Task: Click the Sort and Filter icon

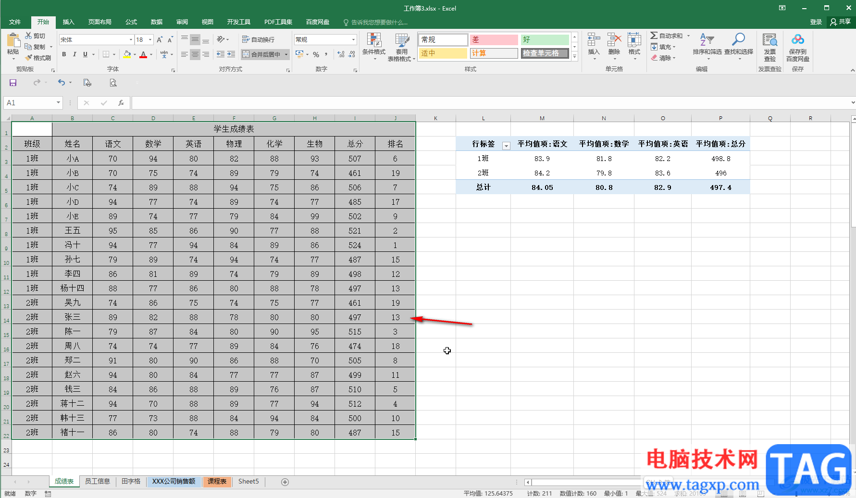Action: pos(707,40)
